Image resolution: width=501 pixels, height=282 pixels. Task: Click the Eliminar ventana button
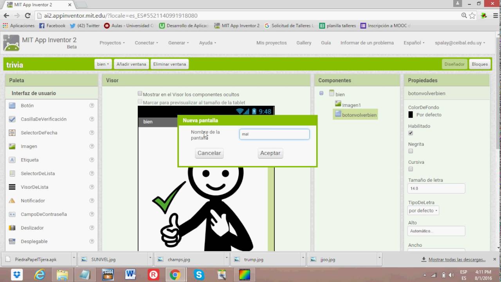click(169, 64)
